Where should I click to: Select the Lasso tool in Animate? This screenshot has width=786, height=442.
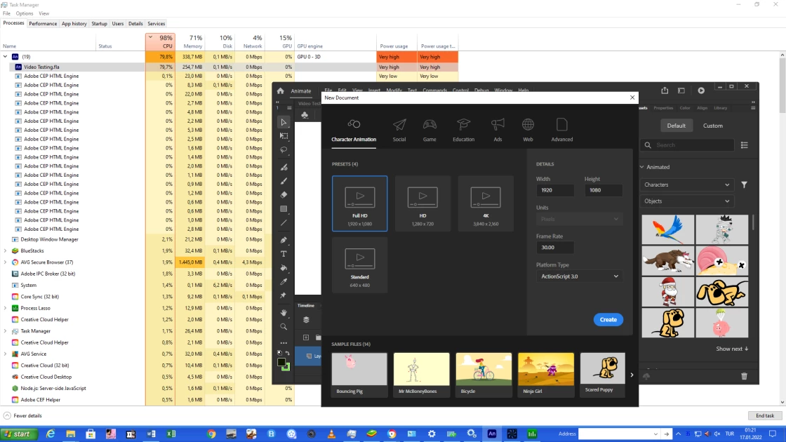click(284, 150)
